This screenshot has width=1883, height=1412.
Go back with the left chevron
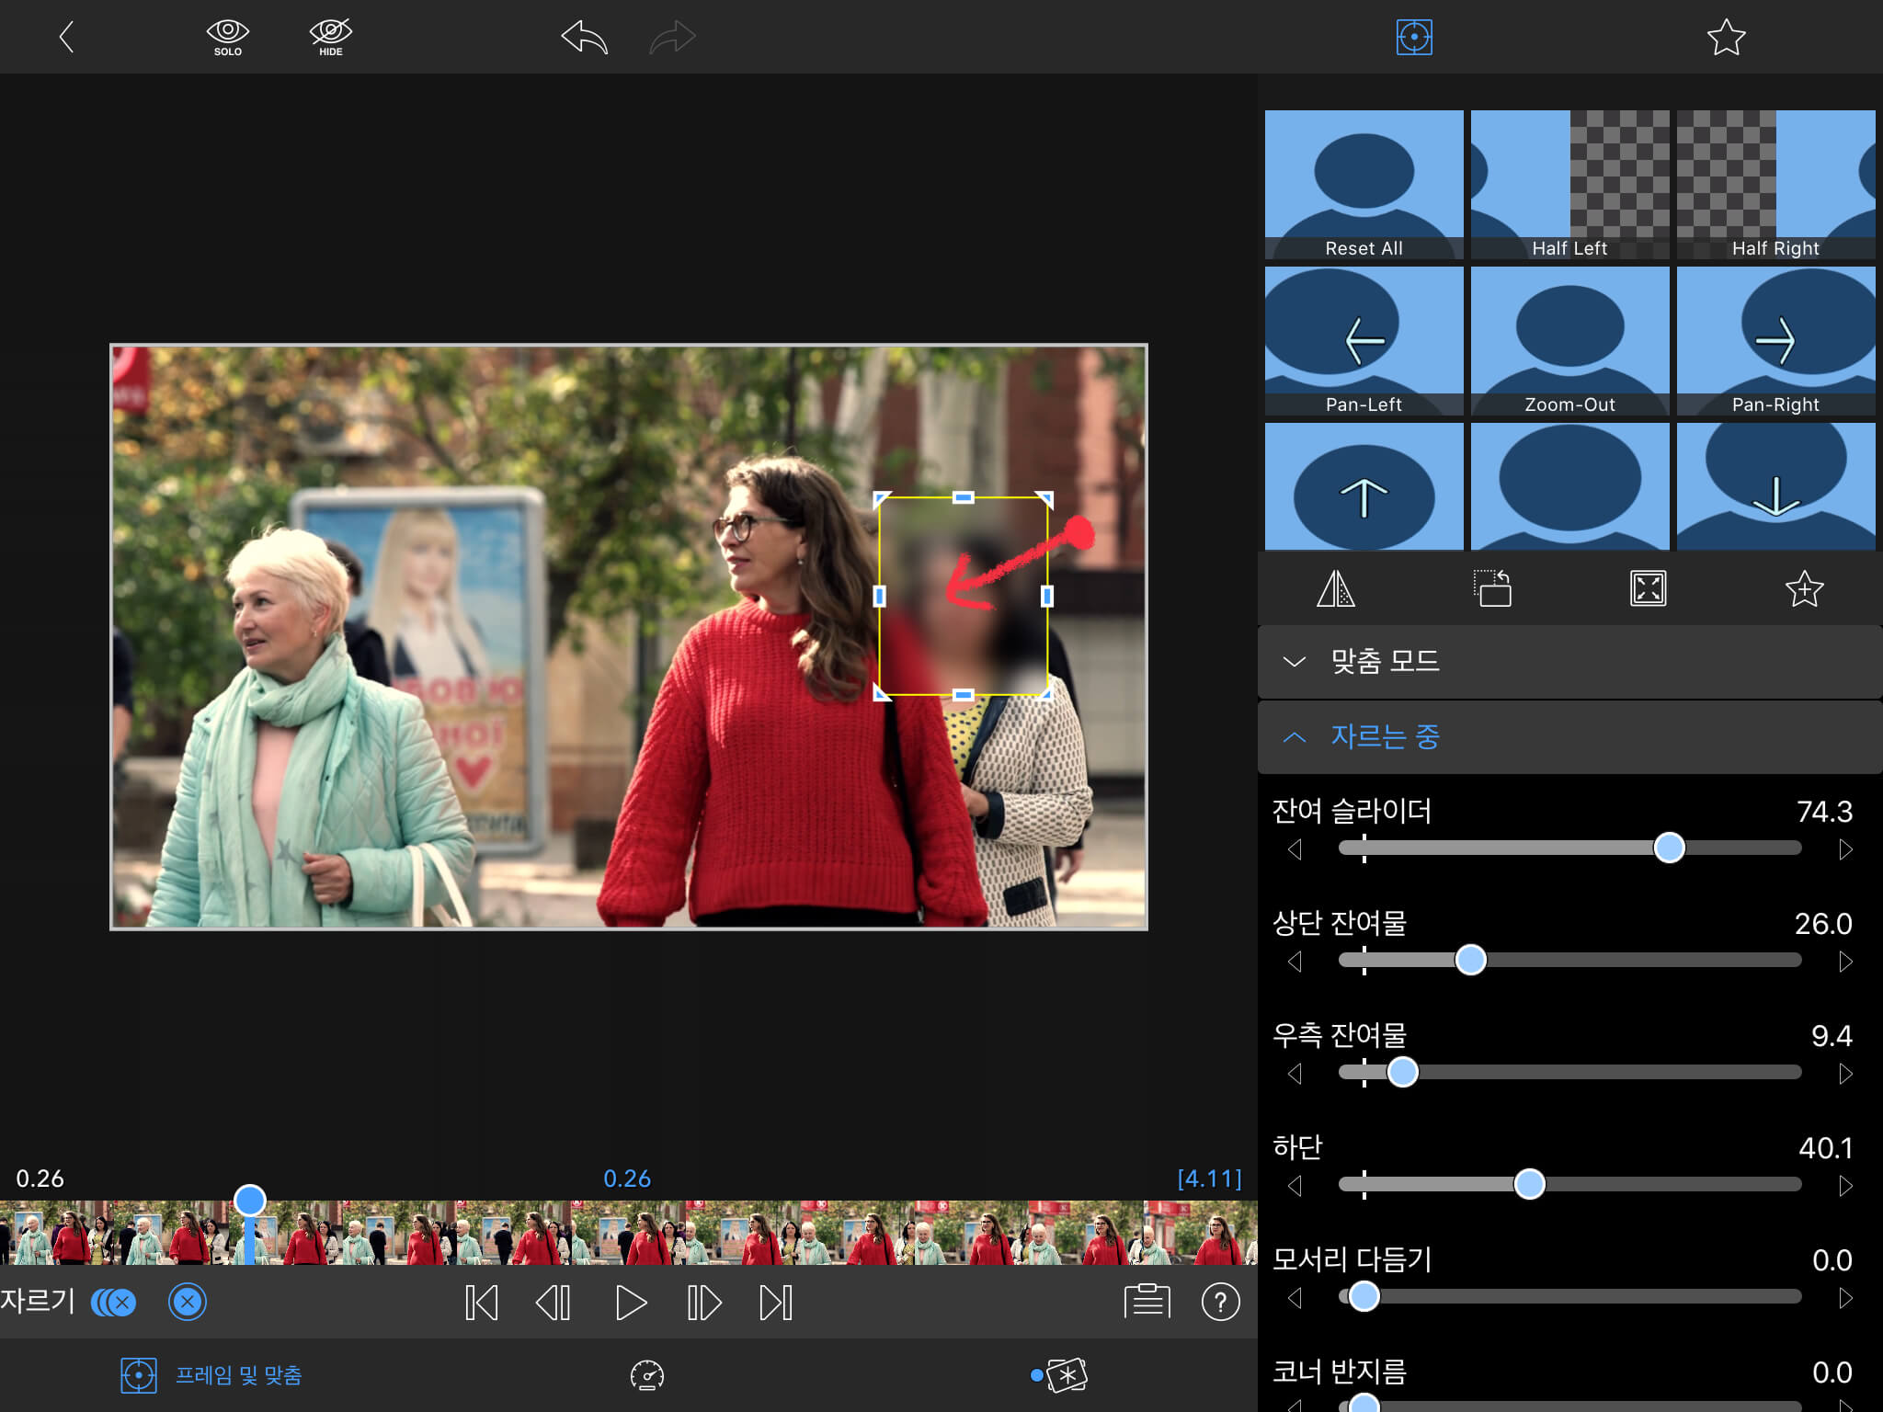point(66,38)
